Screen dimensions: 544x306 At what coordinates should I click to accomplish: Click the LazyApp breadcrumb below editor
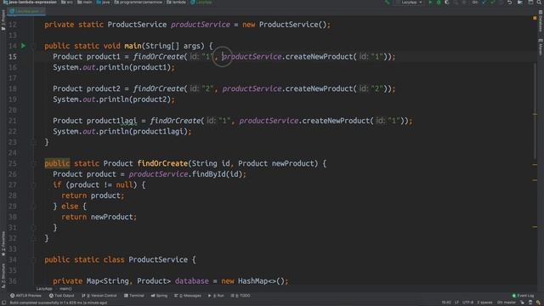point(44,289)
